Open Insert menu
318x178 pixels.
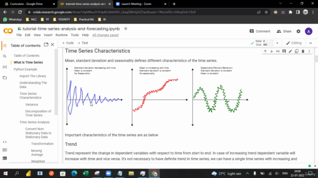pyautogui.click(x=48, y=35)
